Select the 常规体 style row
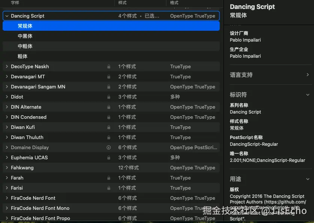Viewport: 314px width, 223px height. [111, 26]
